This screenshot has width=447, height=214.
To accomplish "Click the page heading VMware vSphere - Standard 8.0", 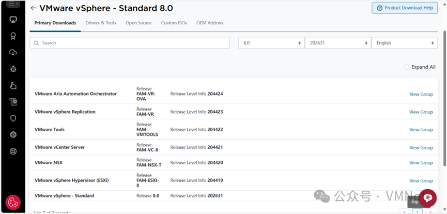I will tap(106, 8).
